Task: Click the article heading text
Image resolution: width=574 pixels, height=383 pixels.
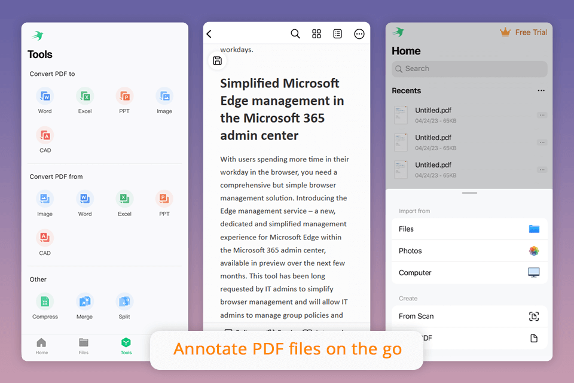Action: (x=282, y=110)
